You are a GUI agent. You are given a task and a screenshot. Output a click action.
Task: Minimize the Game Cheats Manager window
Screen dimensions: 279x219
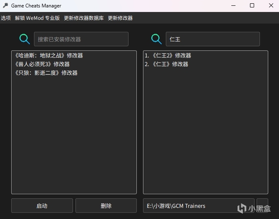233,5
